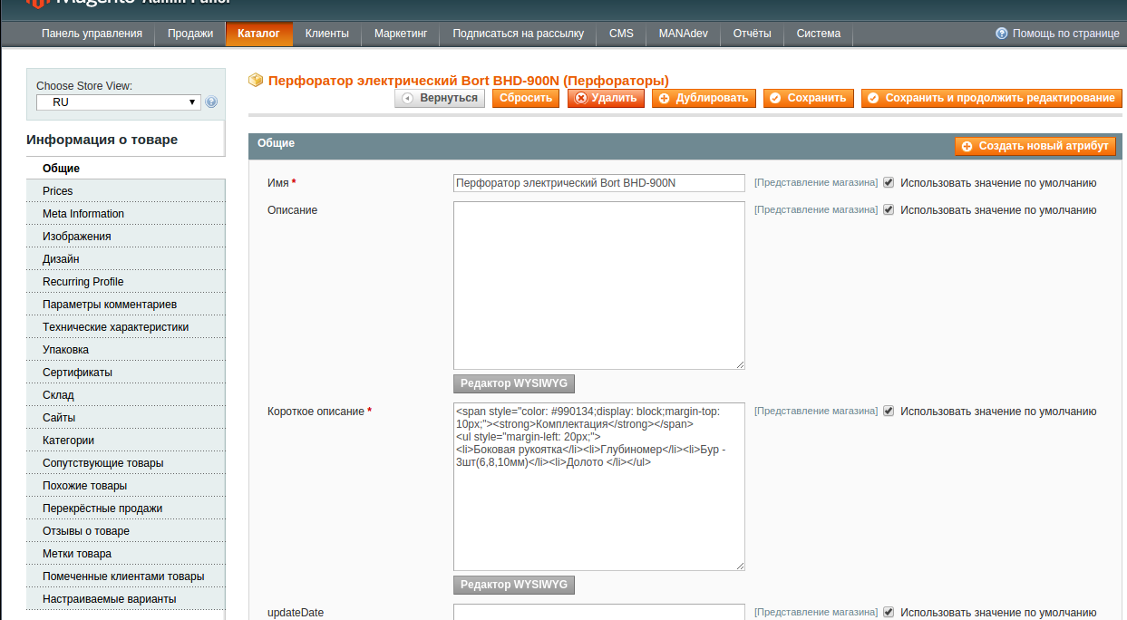Select the Похожие товары tab
This screenshot has height=620, width=1127.
tap(125, 486)
